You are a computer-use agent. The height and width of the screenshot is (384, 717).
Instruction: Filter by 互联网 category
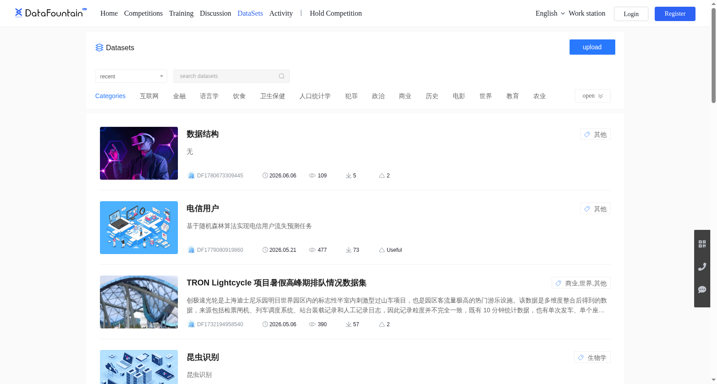coord(149,96)
